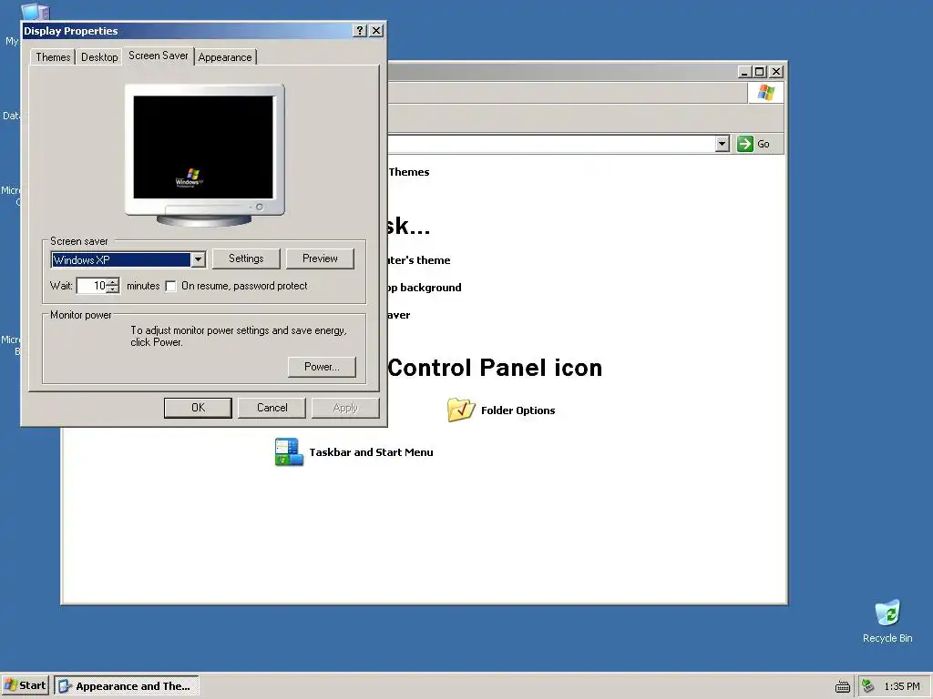Preview the Windows XP screen saver
This screenshot has height=699, width=933.
(x=320, y=258)
